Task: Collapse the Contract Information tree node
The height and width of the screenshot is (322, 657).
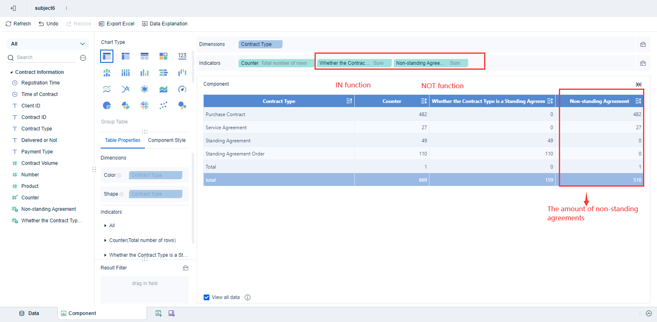Action: pos(11,72)
